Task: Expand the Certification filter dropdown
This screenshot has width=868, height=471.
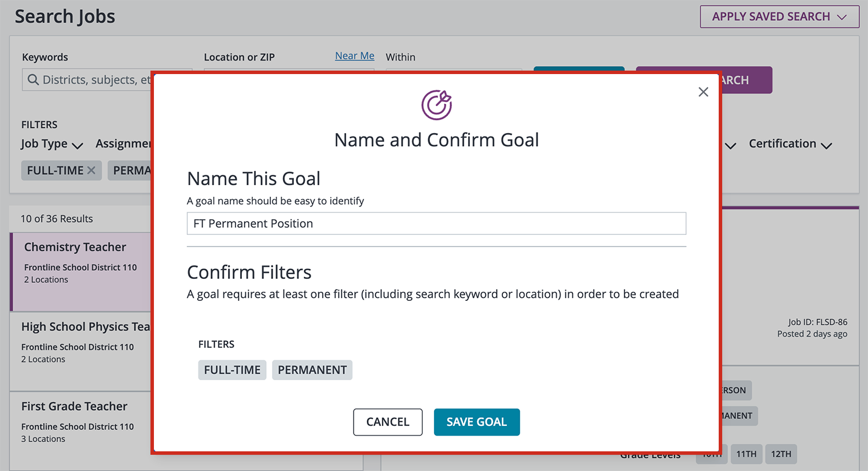Action: click(790, 144)
